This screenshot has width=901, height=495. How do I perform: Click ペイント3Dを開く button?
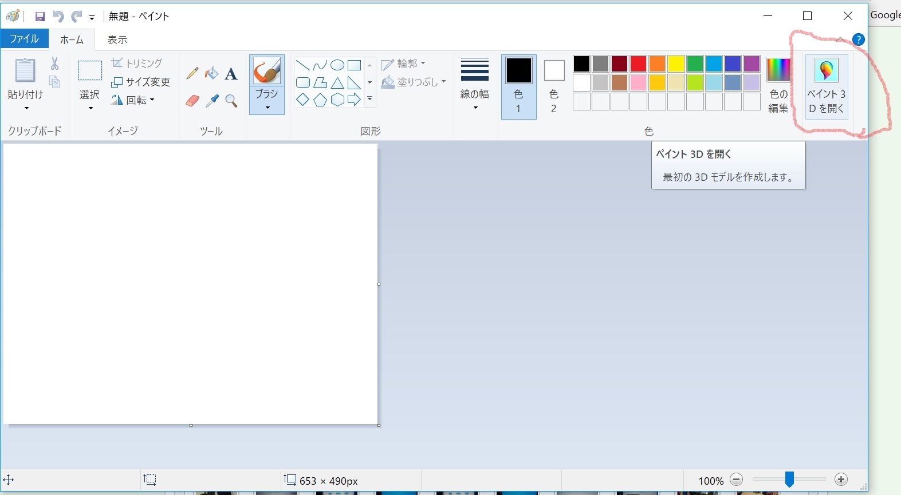(x=827, y=86)
